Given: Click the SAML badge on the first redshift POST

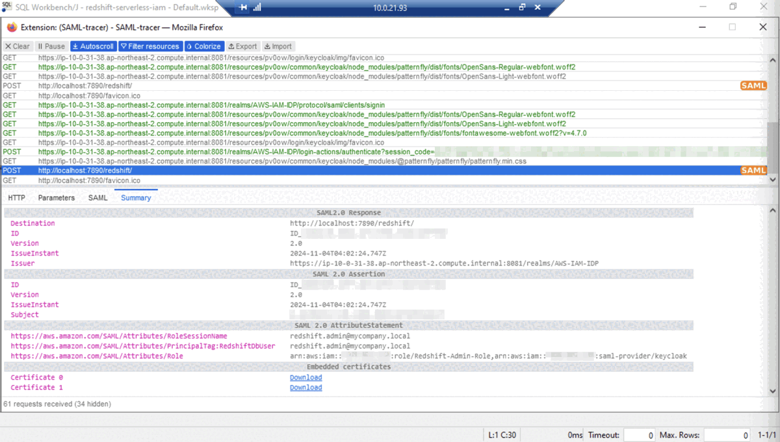Looking at the screenshot, I should coord(753,86).
